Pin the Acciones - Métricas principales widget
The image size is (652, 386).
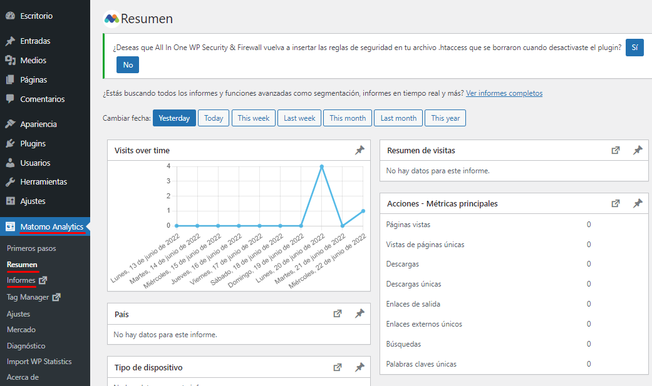pyautogui.click(x=638, y=203)
